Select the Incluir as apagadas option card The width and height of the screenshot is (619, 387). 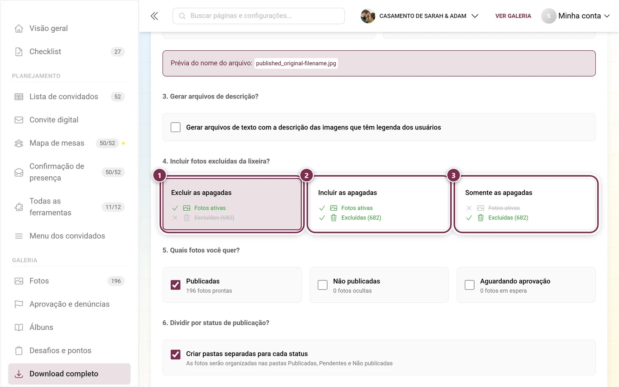click(379, 205)
